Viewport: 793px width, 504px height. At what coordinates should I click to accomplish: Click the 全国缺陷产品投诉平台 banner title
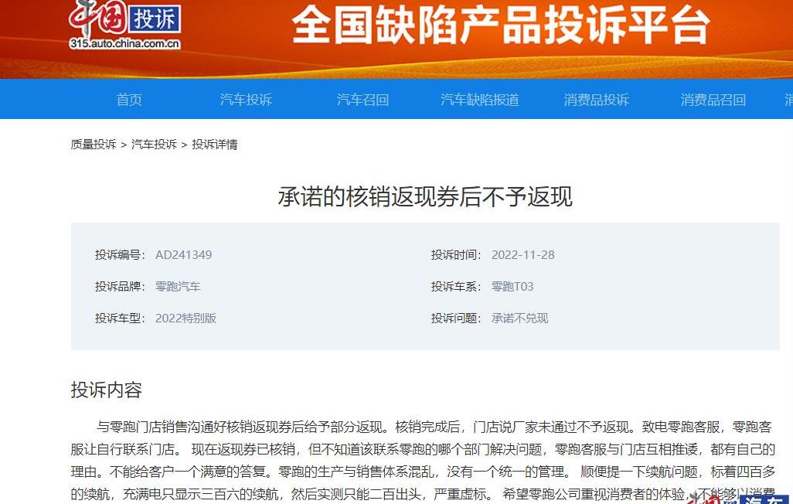(501, 24)
